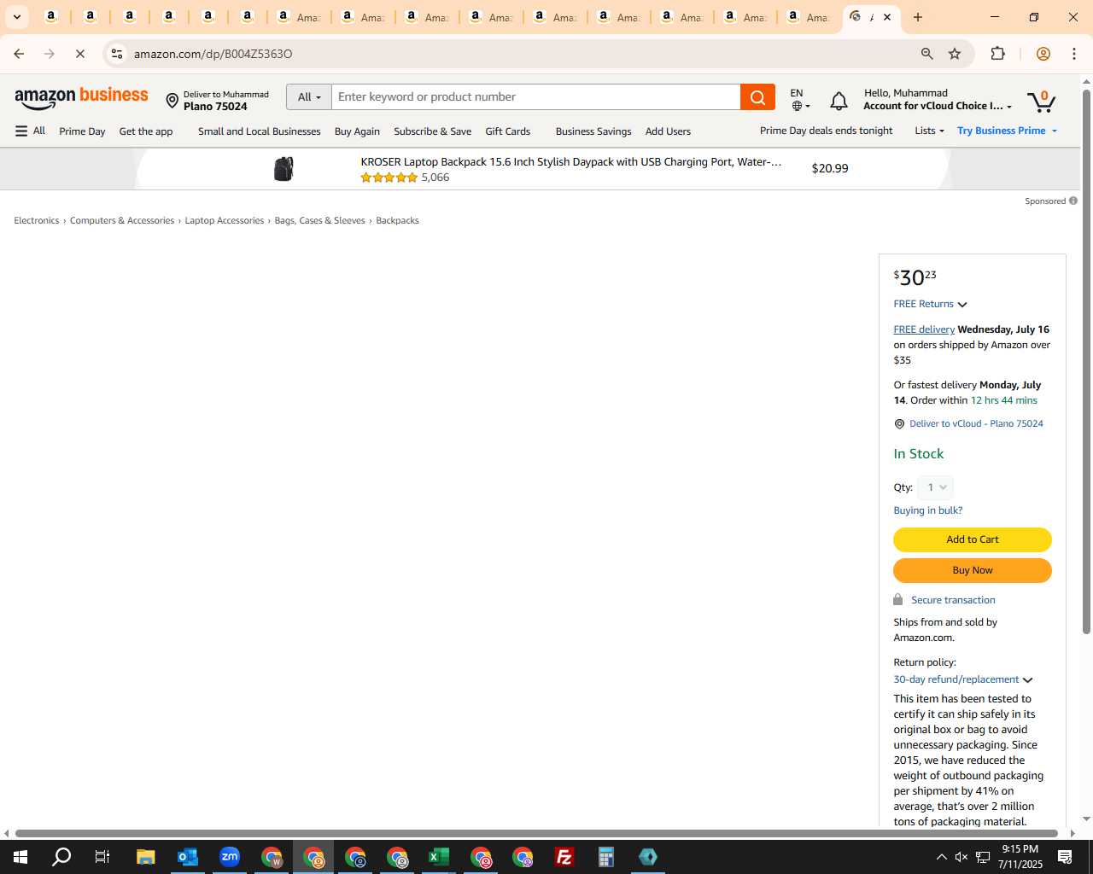1093x874 pixels.
Task: Click the Electronics breadcrumb
Action: pos(37,220)
